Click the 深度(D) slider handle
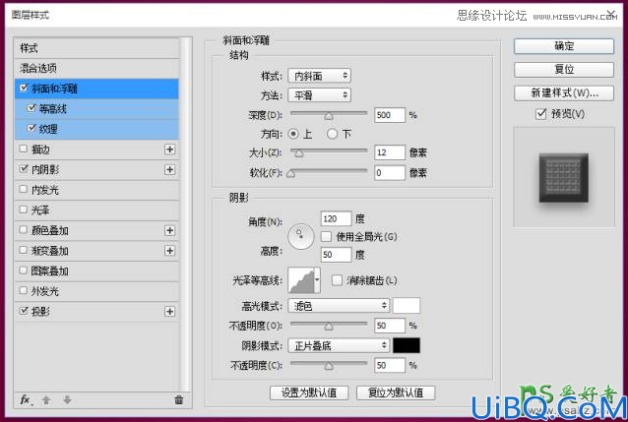628x422 pixels. (329, 116)
